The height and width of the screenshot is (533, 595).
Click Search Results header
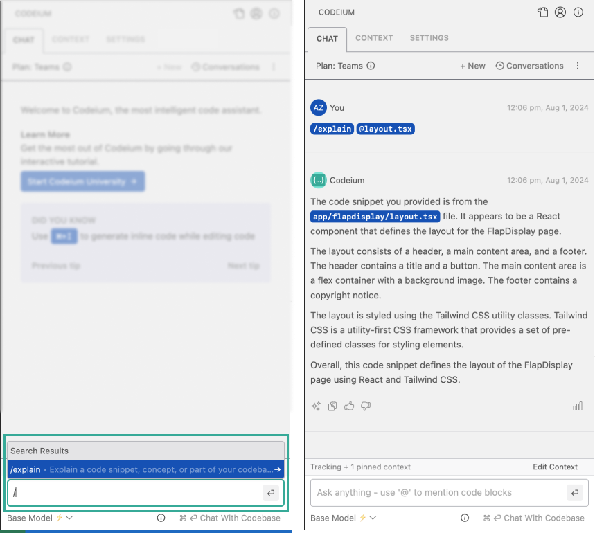[145, 451]
